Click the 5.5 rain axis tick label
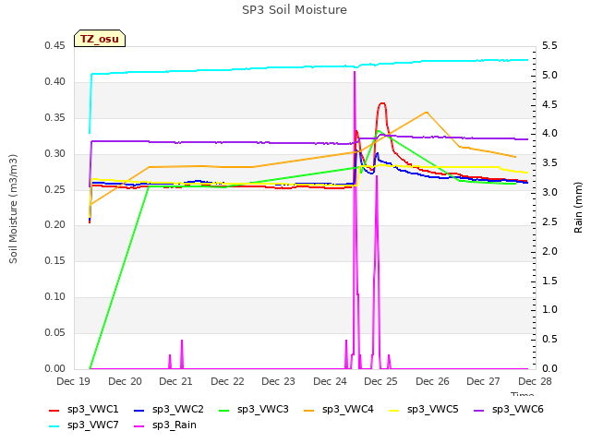Viewport: 591px width, 443px height. tap(549, 46)
